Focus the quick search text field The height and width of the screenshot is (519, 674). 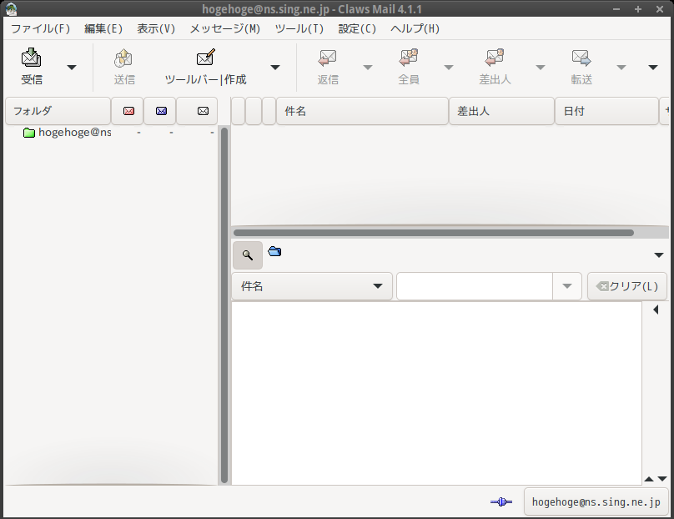tap(475, 286)
